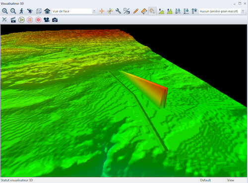Expand the background dropdown arrow at toolbar end
The height and width of the screenshot is (183, 248).
pyautogui.click(x=243, y=11)
